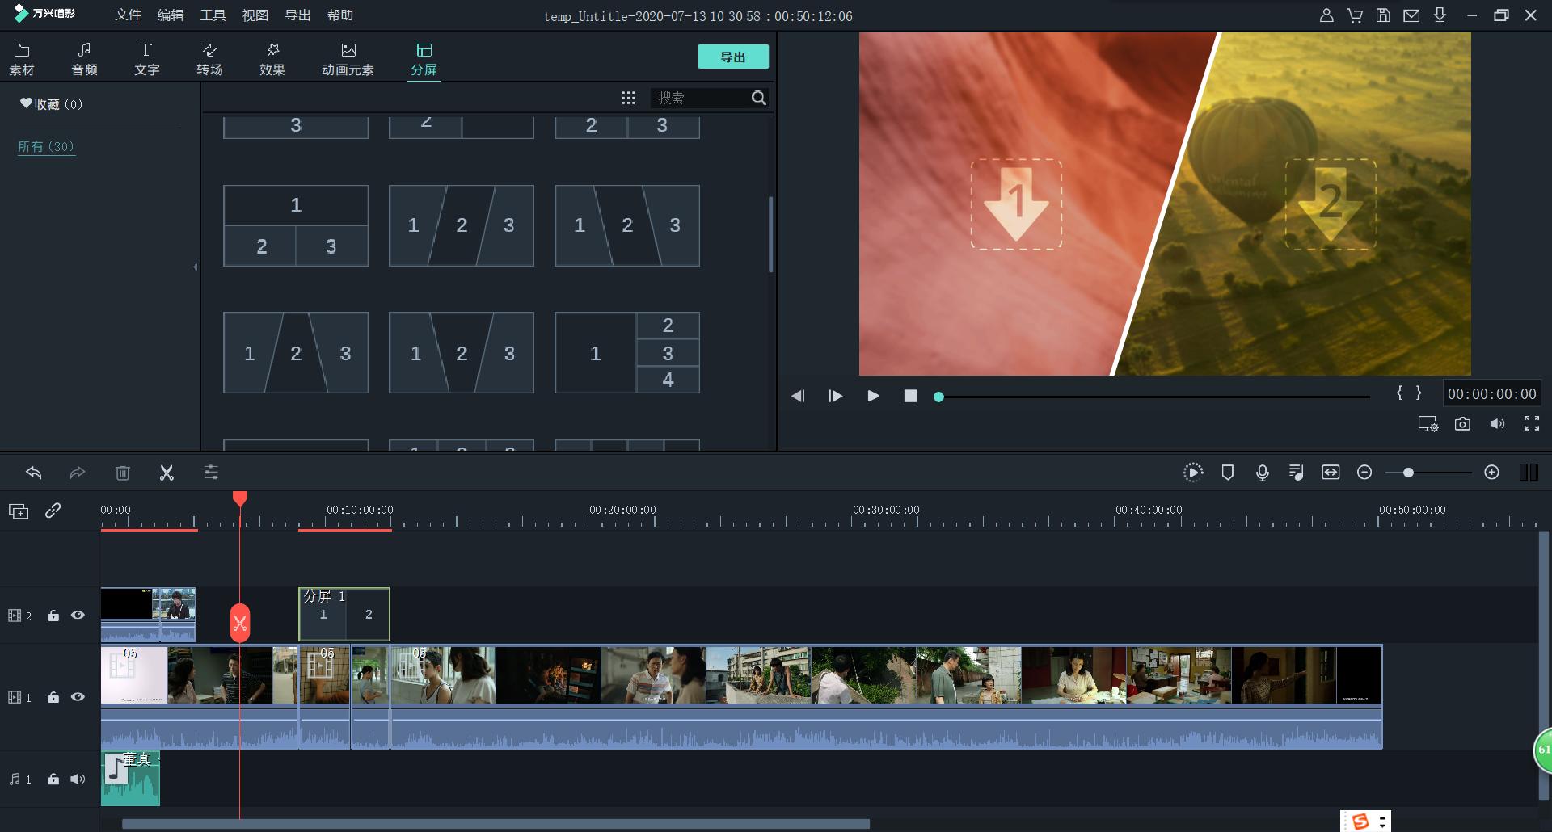This screenshot has height=832, width=1552.
Task: Open the 编辑 menu
Action: click(171, 15)
